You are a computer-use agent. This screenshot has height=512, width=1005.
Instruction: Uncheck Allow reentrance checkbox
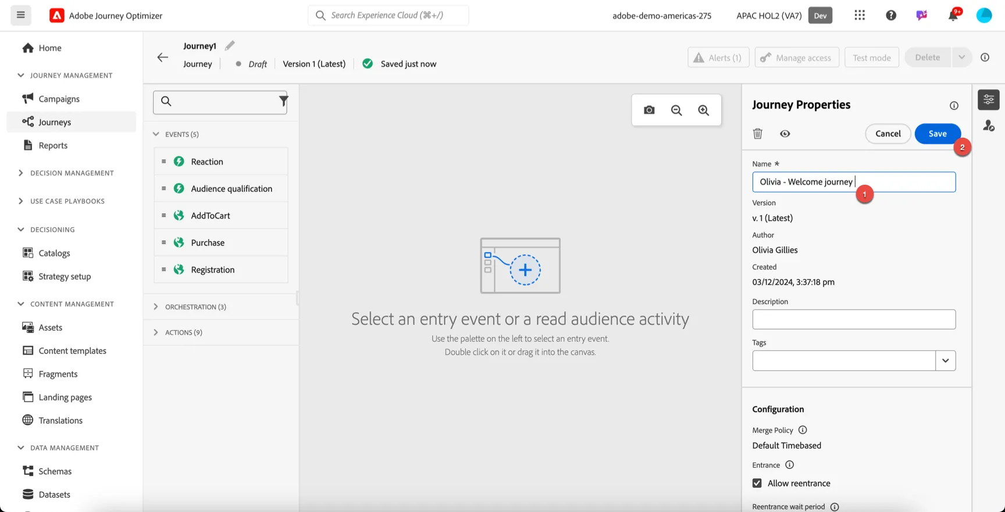point(757,483)
